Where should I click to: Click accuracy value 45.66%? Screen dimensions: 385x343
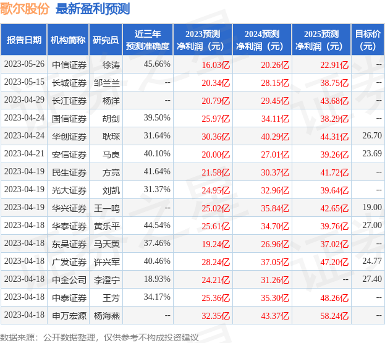tap(157, 64)
